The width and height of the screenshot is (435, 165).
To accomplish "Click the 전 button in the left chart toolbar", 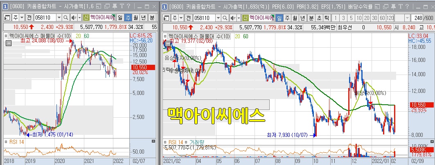I will tap(29, 18).
